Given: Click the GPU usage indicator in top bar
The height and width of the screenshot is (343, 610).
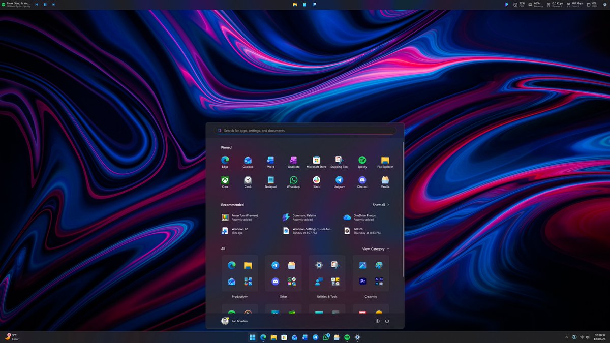Looking at the screenshot, I should pos(592,4).
